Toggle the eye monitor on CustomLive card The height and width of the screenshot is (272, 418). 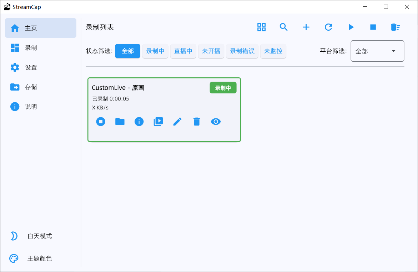pyautogui.click(x=216, y=121)
